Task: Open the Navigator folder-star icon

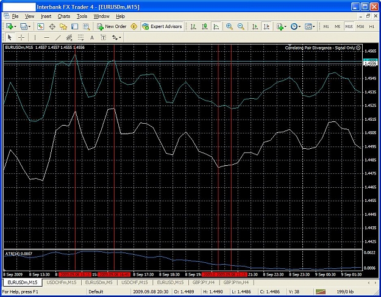Action: coord(63,26)
